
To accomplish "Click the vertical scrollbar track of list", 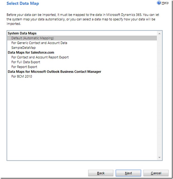I will pos(159,95).
